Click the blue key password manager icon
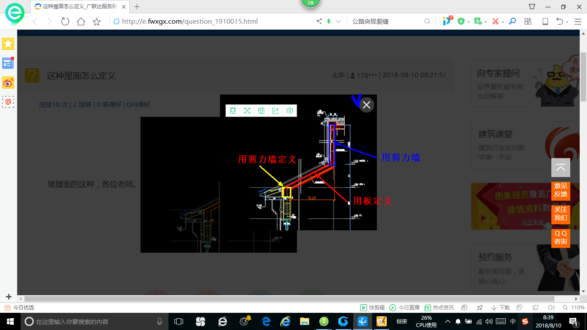The image size is (587, 330). tap(512, 21)
